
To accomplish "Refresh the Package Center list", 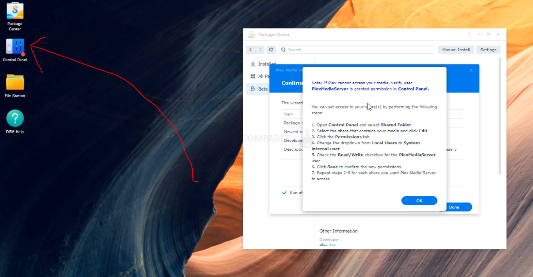I will [271, 50].
